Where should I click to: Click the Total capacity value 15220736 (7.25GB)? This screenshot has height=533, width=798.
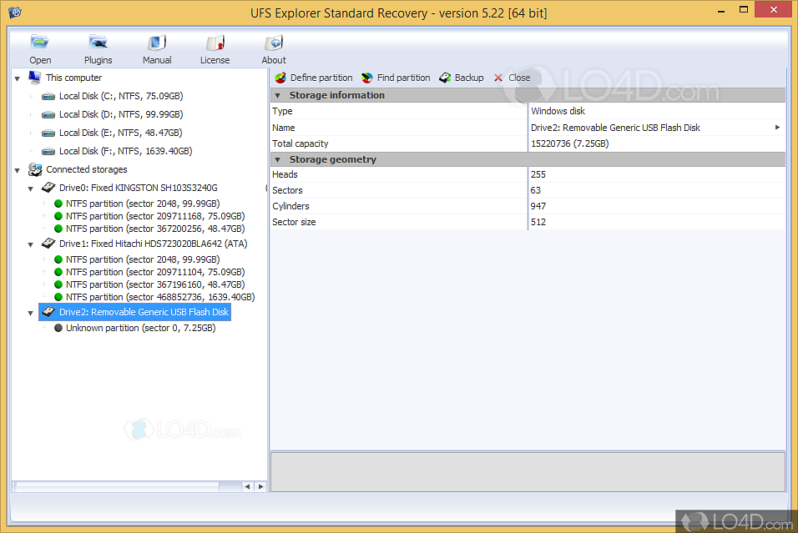(569, 143)
